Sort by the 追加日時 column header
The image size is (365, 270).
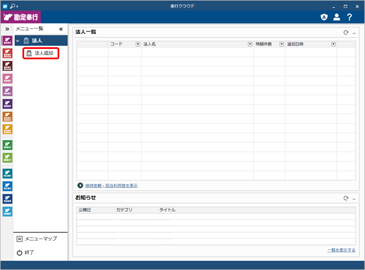[295, 44]
